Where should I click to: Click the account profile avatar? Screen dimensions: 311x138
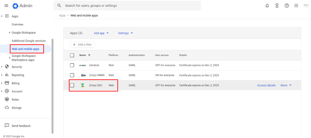306,6
